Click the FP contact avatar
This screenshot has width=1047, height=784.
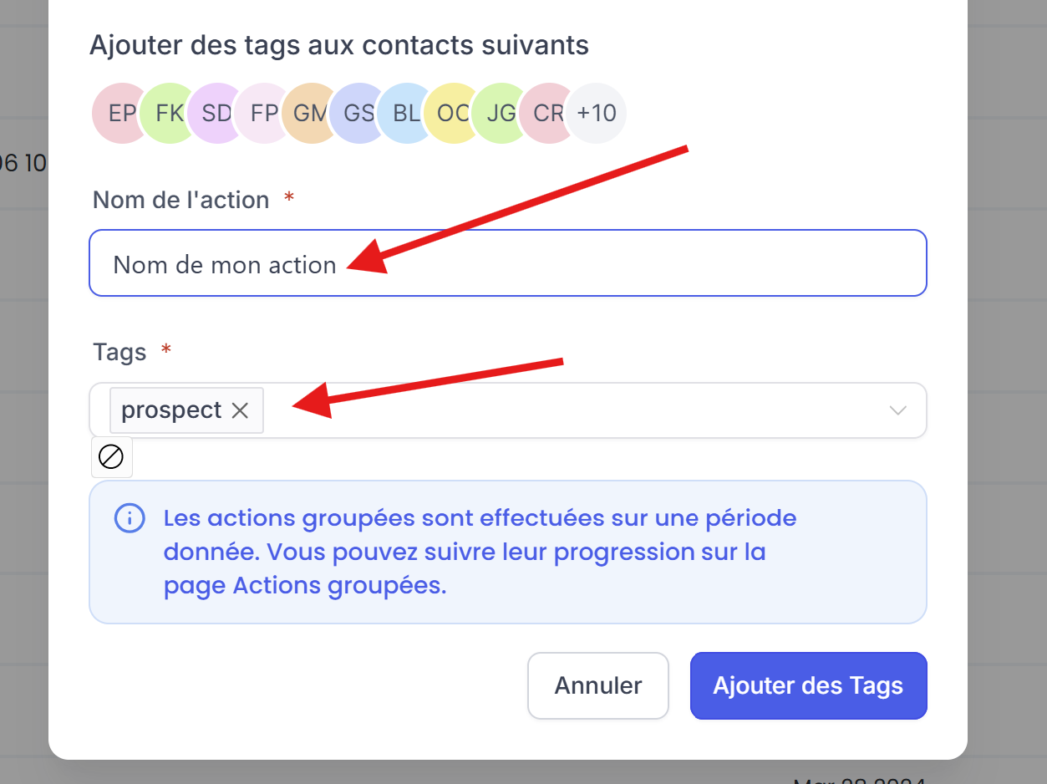coord(262,113)
